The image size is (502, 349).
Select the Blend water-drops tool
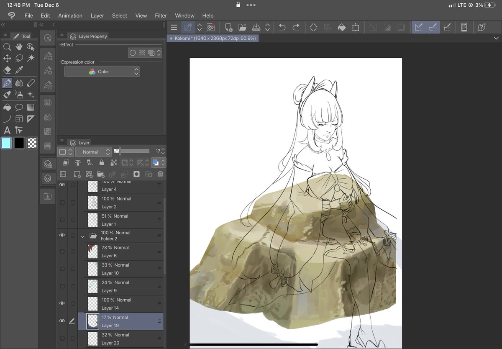click(19, 83)
